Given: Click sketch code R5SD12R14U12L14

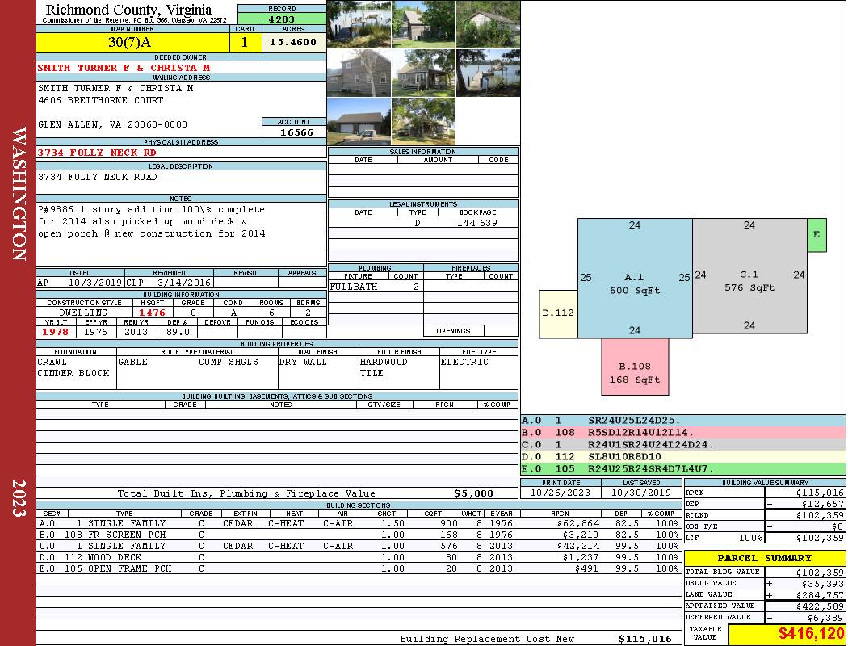Looking at the screenshot, I should point(640,433).
